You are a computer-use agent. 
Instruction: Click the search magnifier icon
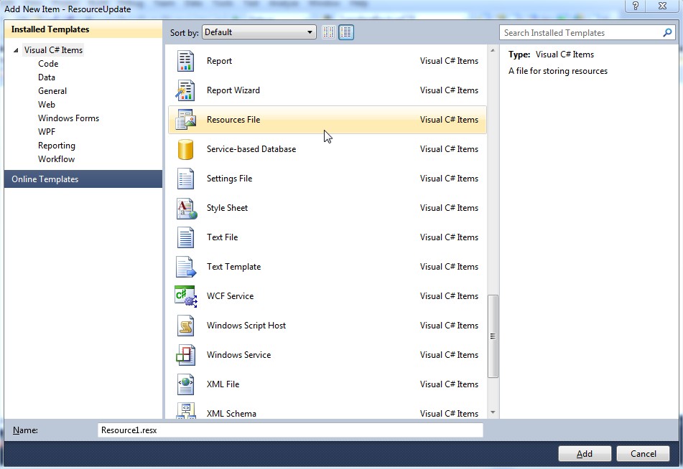tap(667, 33)
